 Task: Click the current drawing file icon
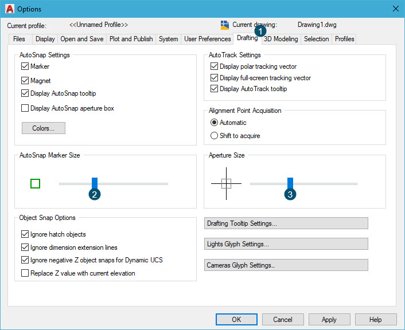click(224, 25)
